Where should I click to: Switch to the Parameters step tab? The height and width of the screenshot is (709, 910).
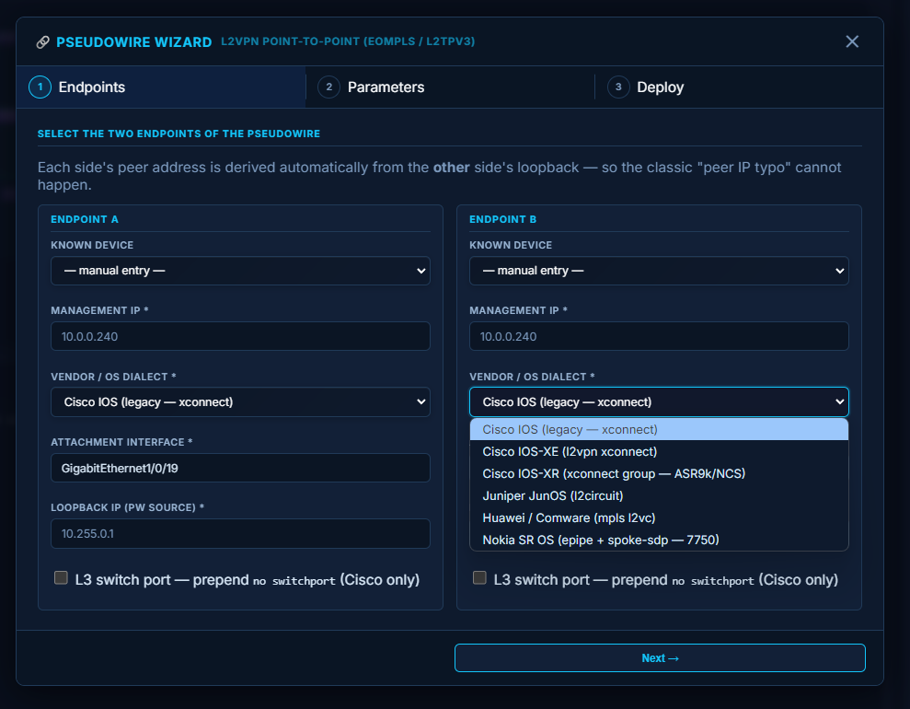click(x=450, y=87)
